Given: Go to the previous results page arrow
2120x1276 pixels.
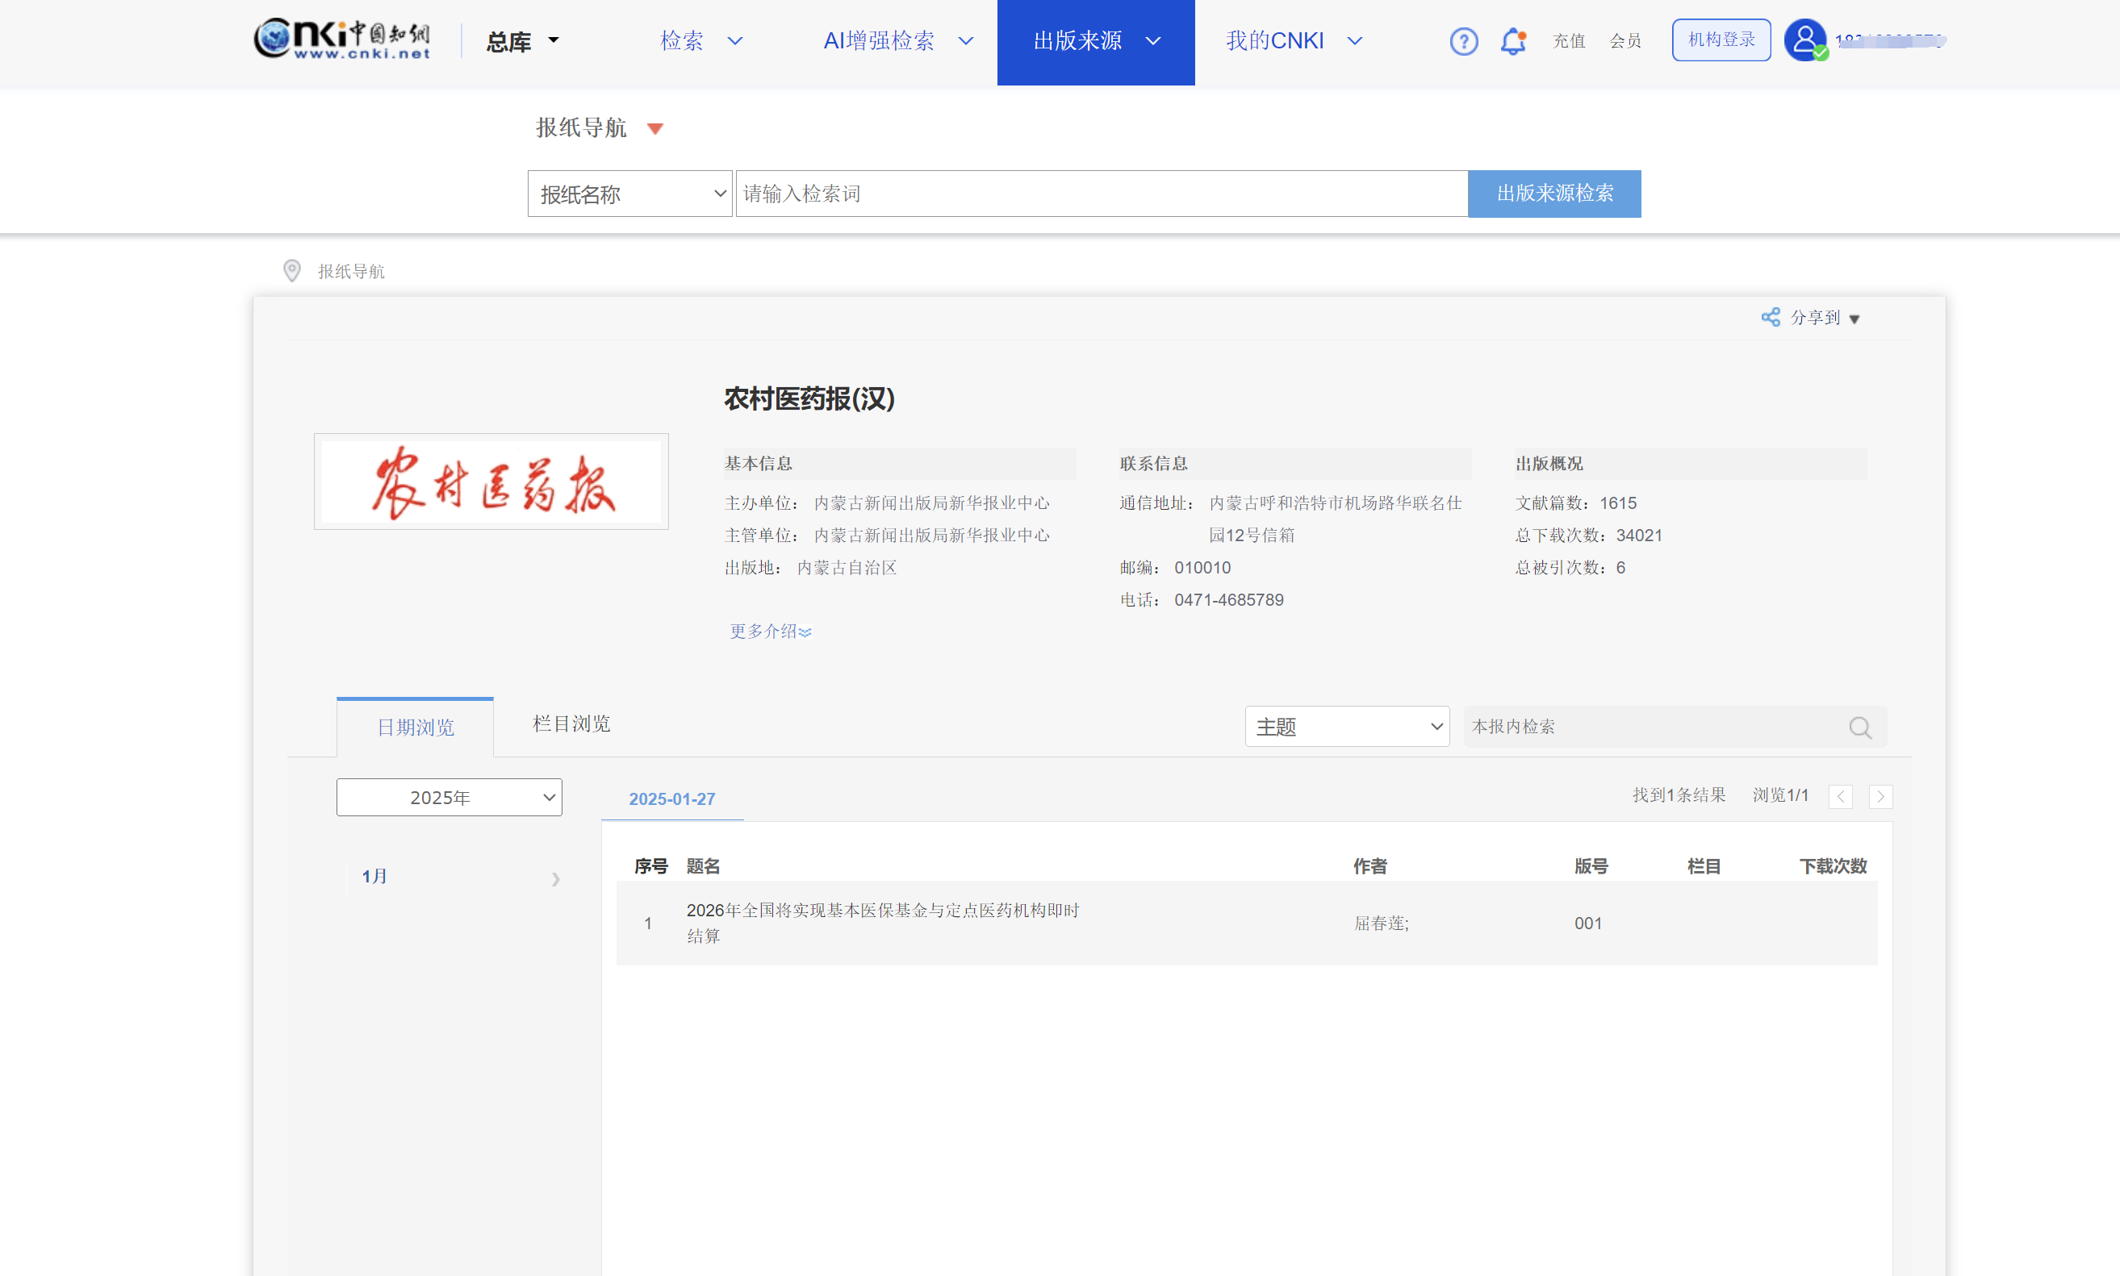Looking at the screenshot, I should (x=1840, y=796).
